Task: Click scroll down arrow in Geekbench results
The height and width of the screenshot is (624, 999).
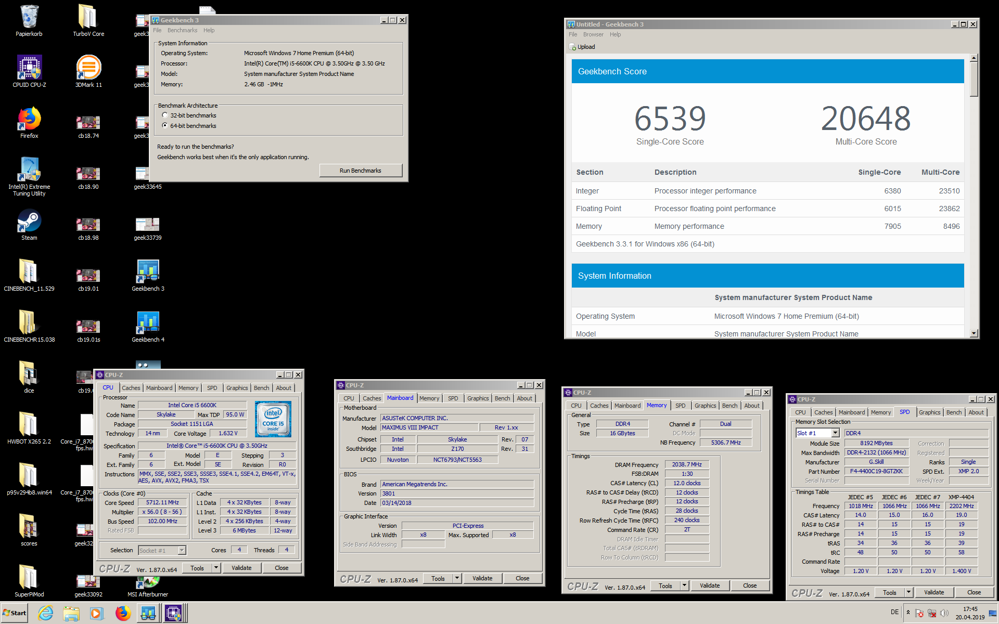Action: click(x=974, y=333)
